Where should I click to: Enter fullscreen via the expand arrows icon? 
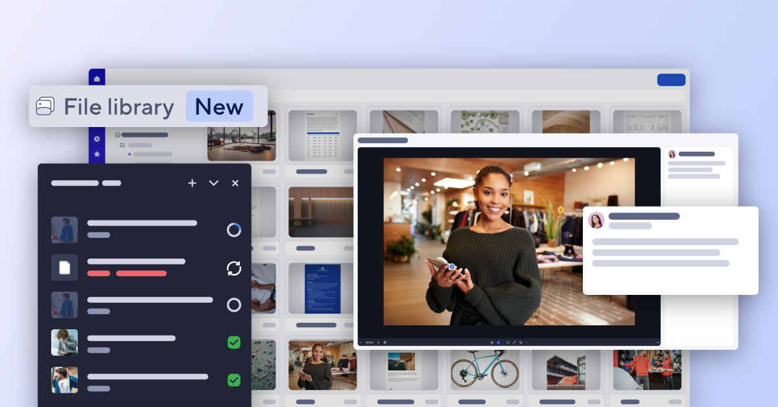point(515,342)
